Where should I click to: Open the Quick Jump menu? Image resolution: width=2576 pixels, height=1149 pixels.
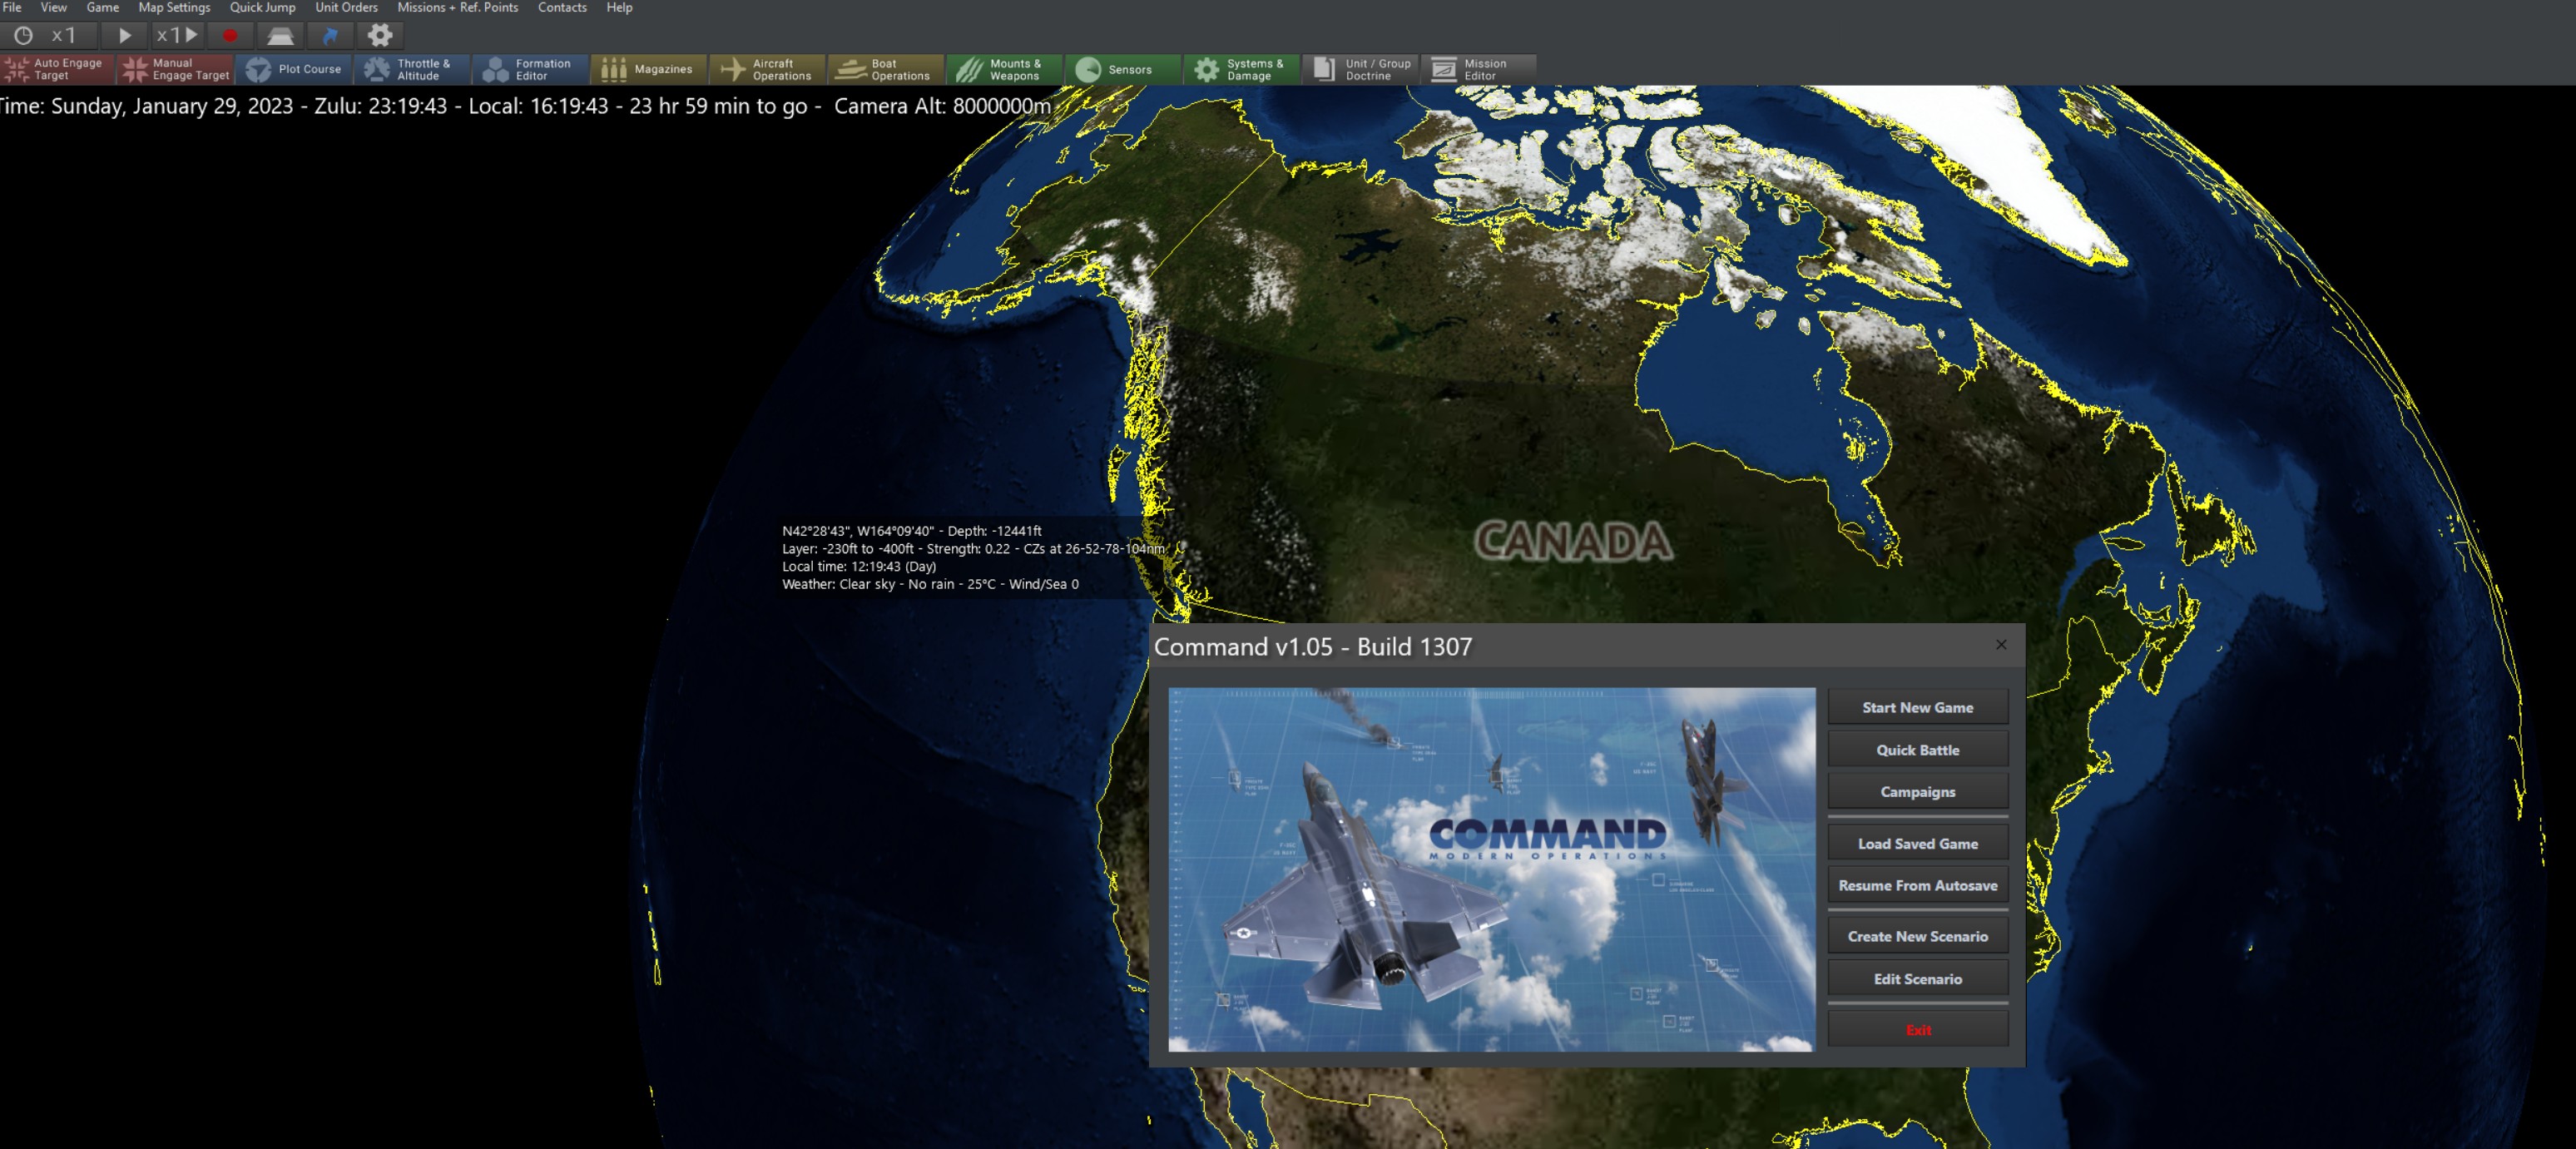[263, 7]
